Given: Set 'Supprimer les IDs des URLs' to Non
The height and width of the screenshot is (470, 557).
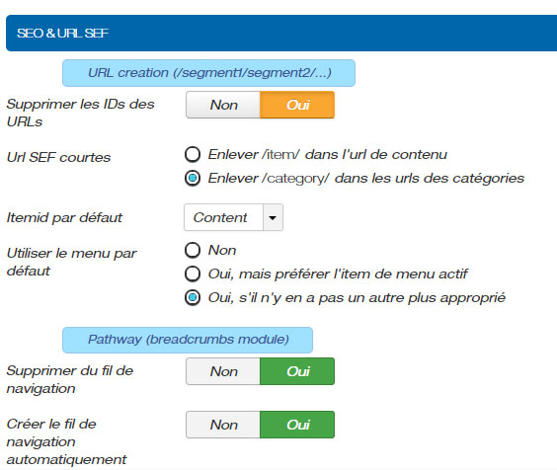Looking at the screenshot, I should tap(223, 105).
